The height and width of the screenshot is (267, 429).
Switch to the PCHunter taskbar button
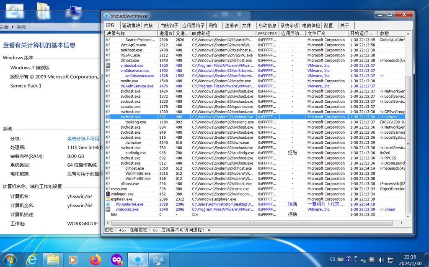point(138,259)
